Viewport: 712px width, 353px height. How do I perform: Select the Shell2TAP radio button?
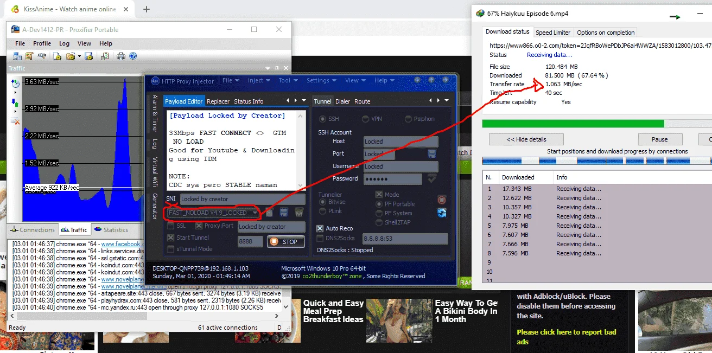tap(379, 222)
